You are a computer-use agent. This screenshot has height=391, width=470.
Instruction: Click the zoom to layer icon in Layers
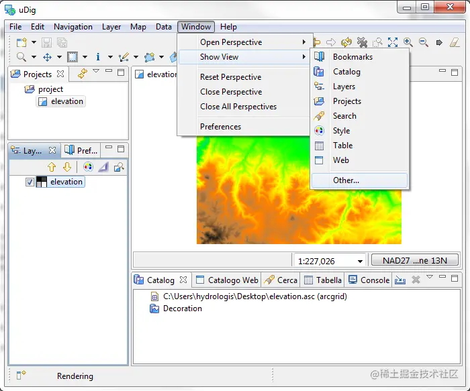[x=119, y=167]
